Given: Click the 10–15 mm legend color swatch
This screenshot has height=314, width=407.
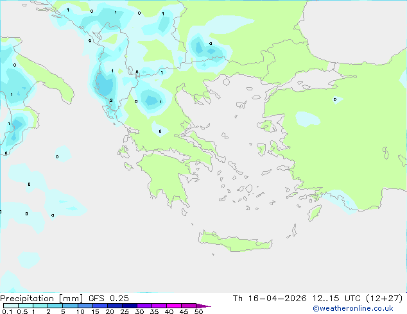Looking at the screenshot, I should [85, 306].
